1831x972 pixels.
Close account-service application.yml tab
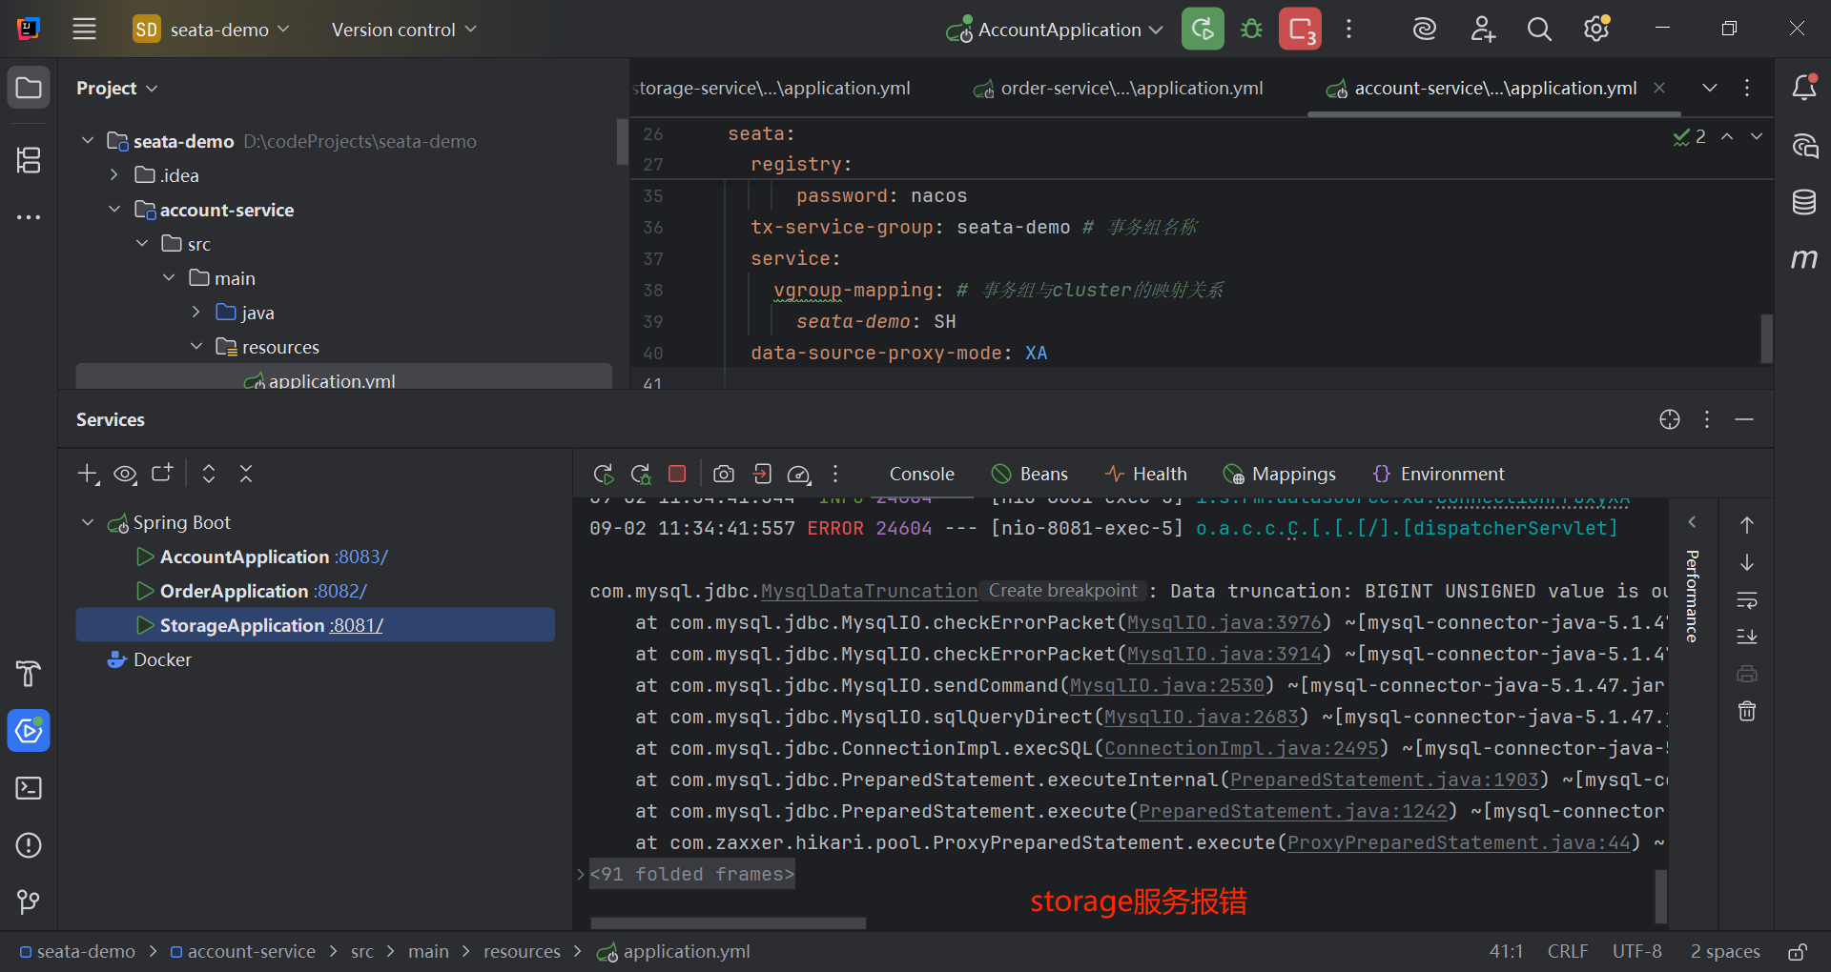point(1659,88)
